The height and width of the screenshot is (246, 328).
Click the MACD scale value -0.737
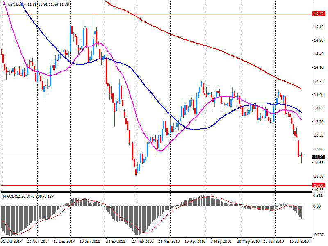coord(318,235)
